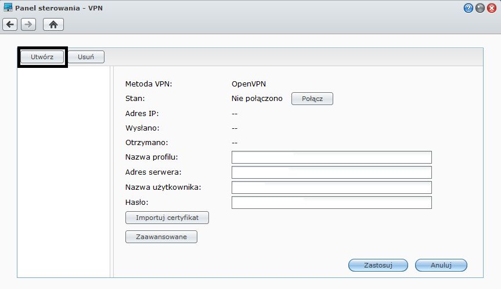
Task: Open Importuj certyfikat dialog
Action: coord(167,218)
